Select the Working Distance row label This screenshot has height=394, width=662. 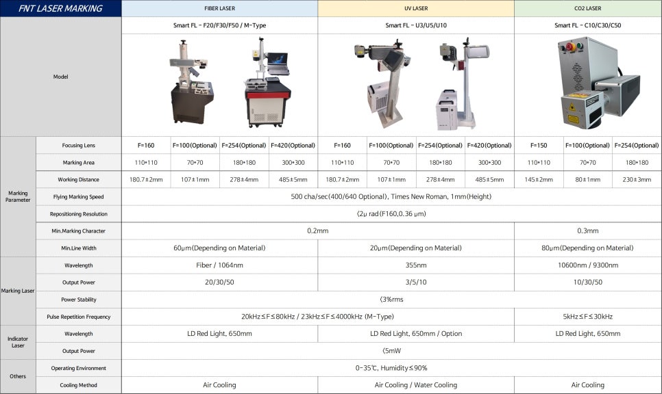[x=79, y=179]
